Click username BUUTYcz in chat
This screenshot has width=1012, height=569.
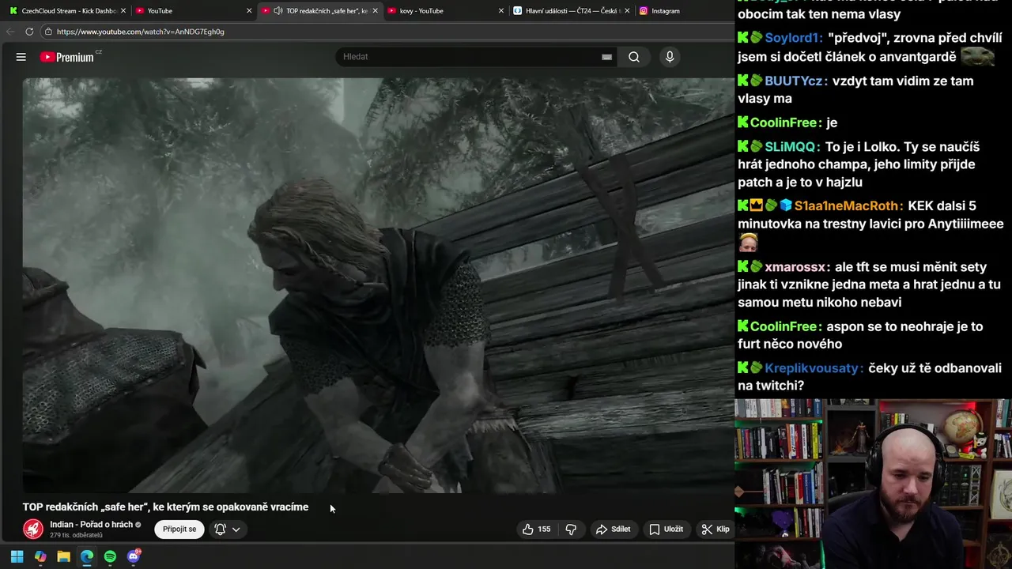click(795, 81)
